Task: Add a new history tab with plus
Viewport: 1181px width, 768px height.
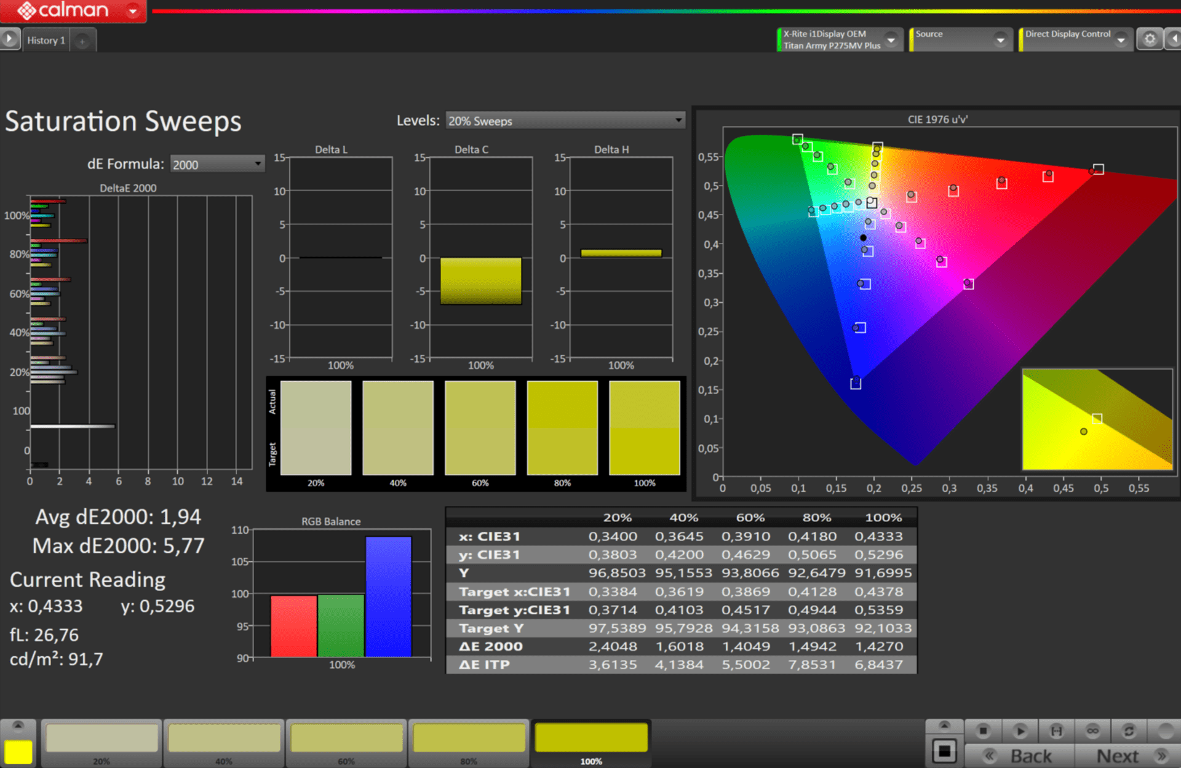Action: (82, 41)
